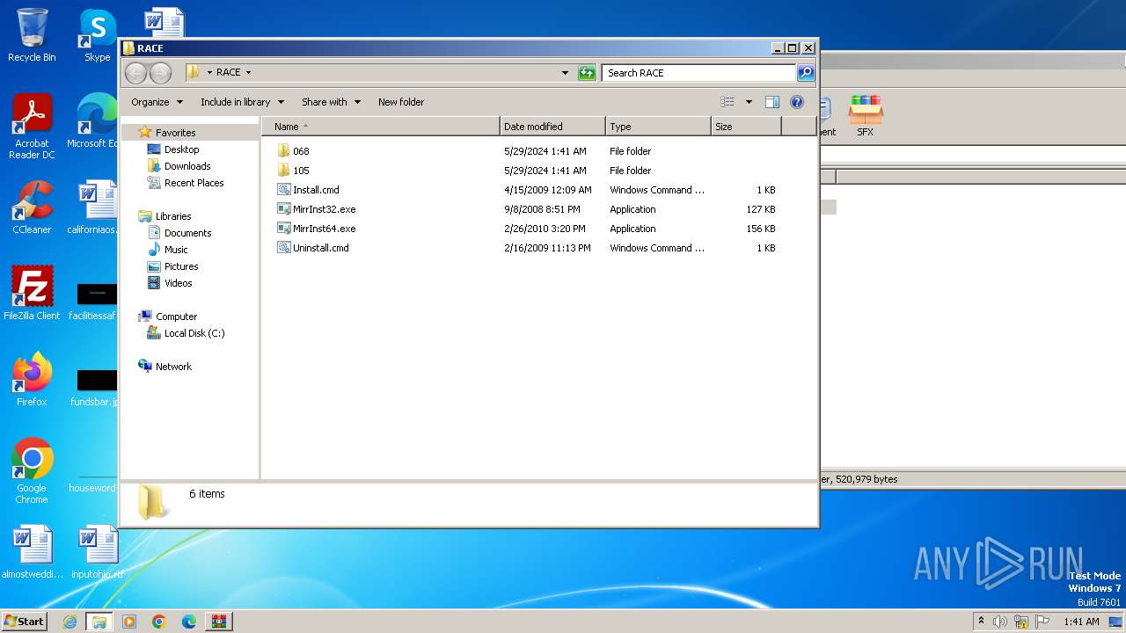
Task: Open almostweddi Word document on desktop
Action: coord(33,552)
